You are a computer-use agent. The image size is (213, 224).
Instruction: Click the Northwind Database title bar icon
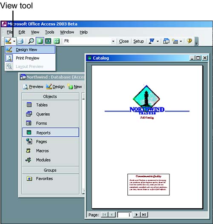click(x=23, y=77)
